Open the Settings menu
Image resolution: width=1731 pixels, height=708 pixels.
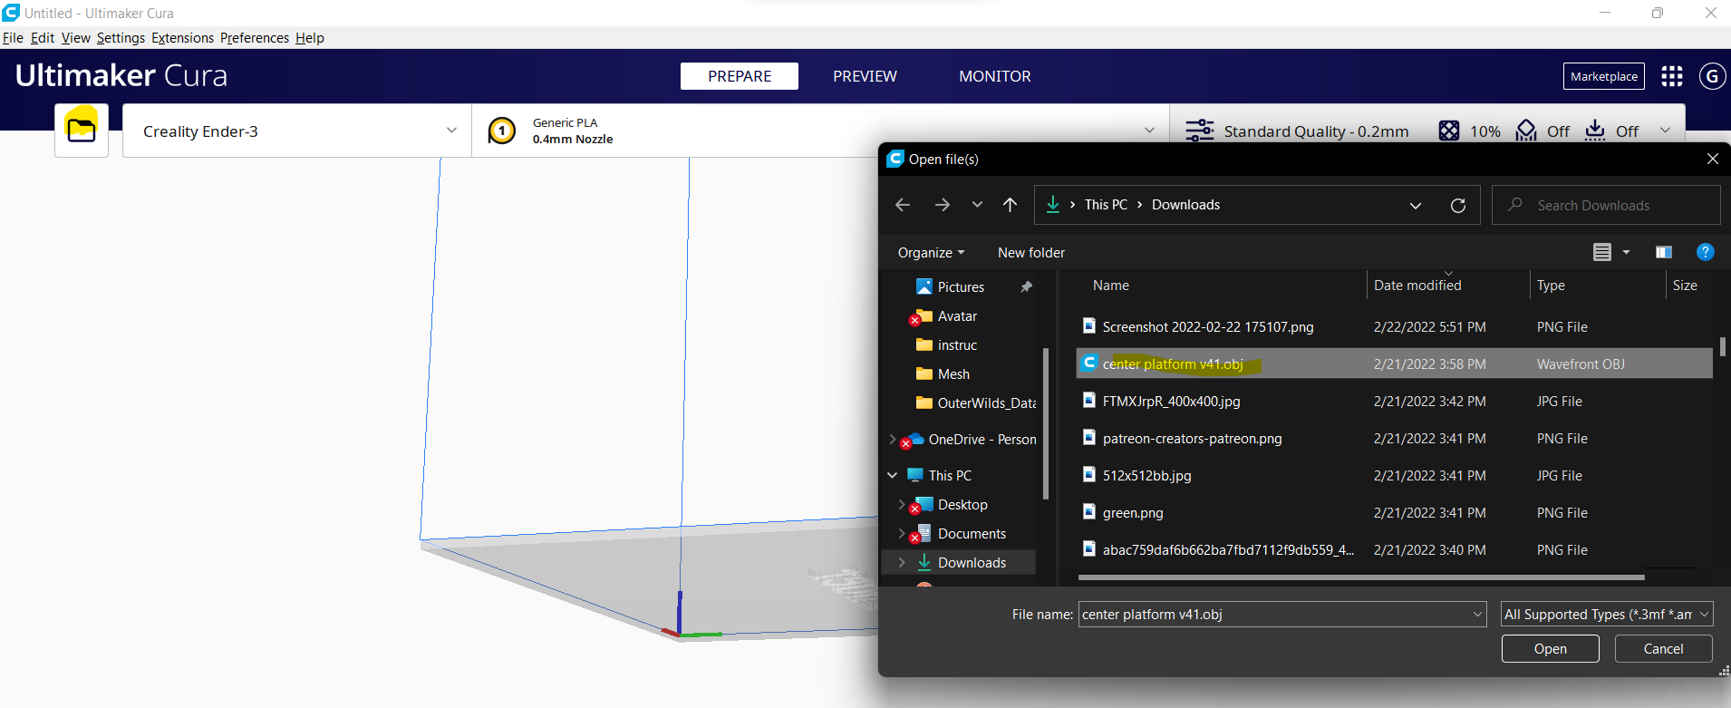click(x=121, y=38)
